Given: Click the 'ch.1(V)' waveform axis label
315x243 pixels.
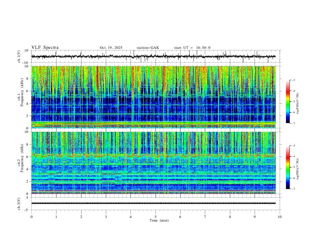Looking at the screenshot, I should click(19, 56).
